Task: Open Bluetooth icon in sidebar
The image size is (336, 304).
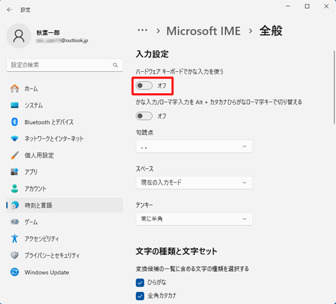Action: (x=15, y=122)
